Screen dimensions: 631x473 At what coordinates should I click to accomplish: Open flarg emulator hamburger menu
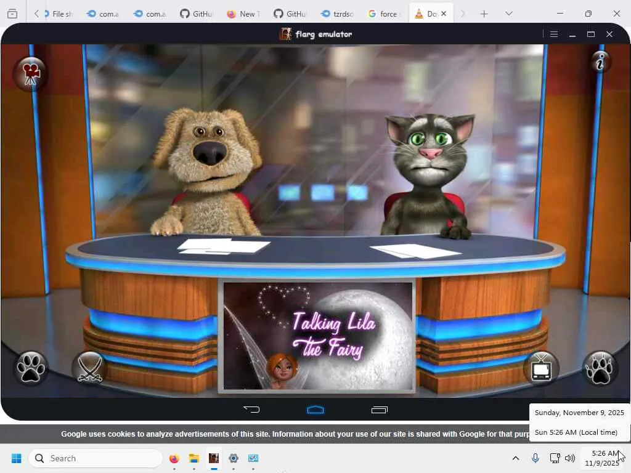click(554, 34)
